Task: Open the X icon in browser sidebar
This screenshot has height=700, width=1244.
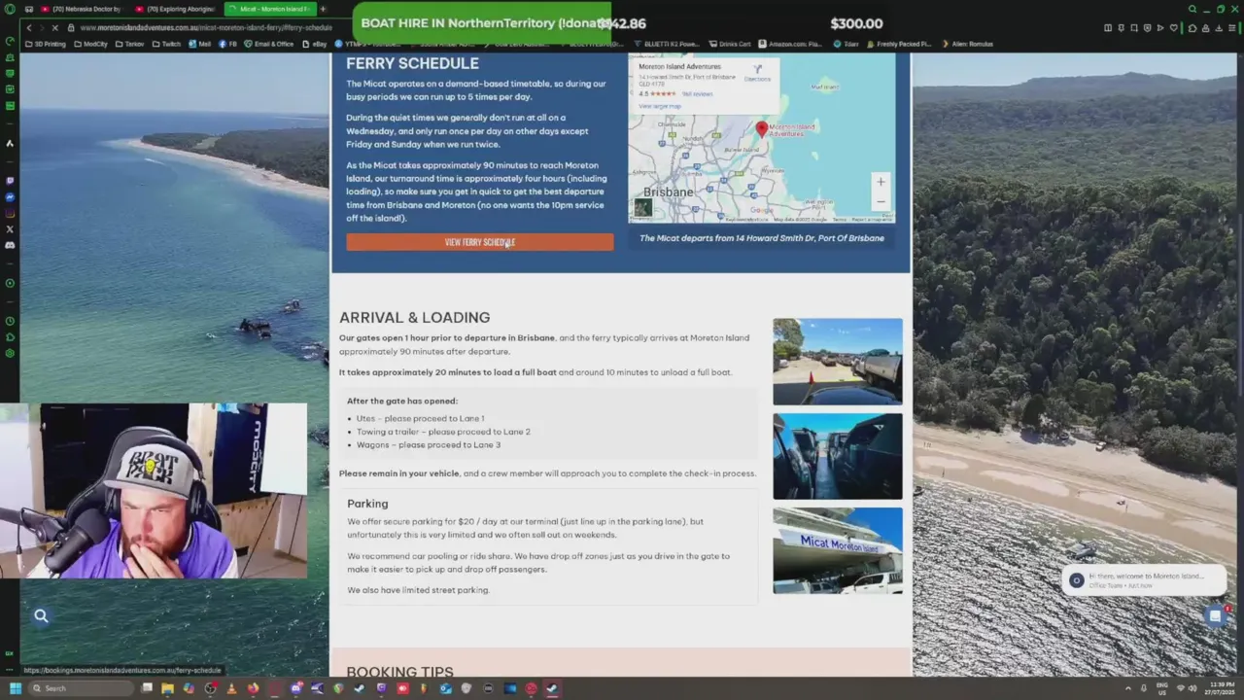Action: point(10,229)
